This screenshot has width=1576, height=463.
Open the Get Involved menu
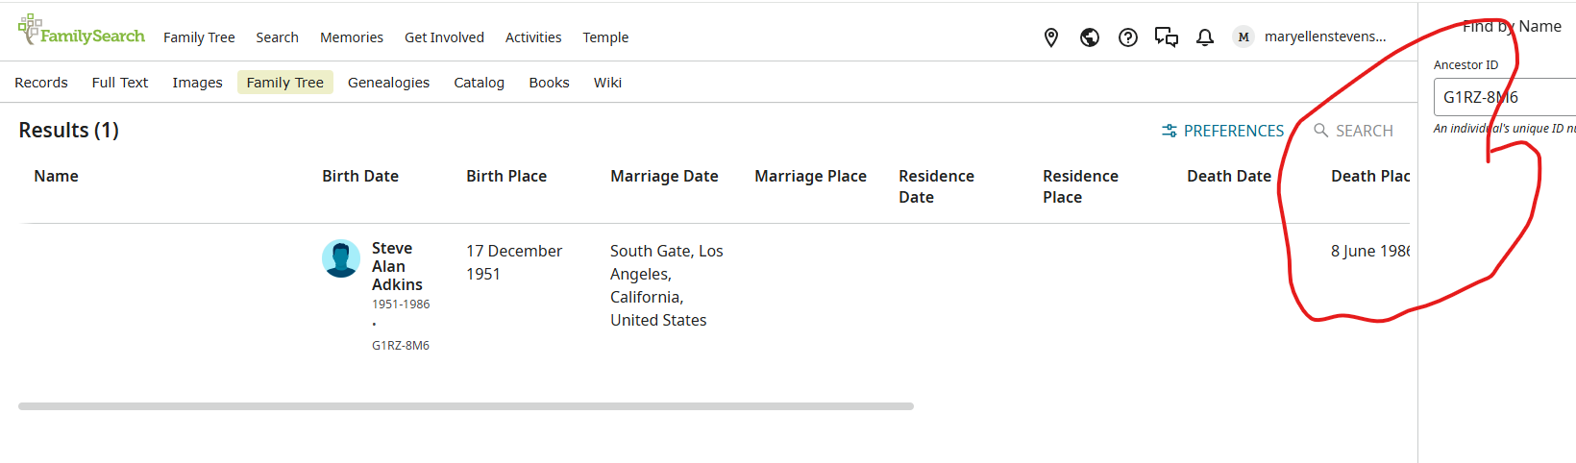444,37
